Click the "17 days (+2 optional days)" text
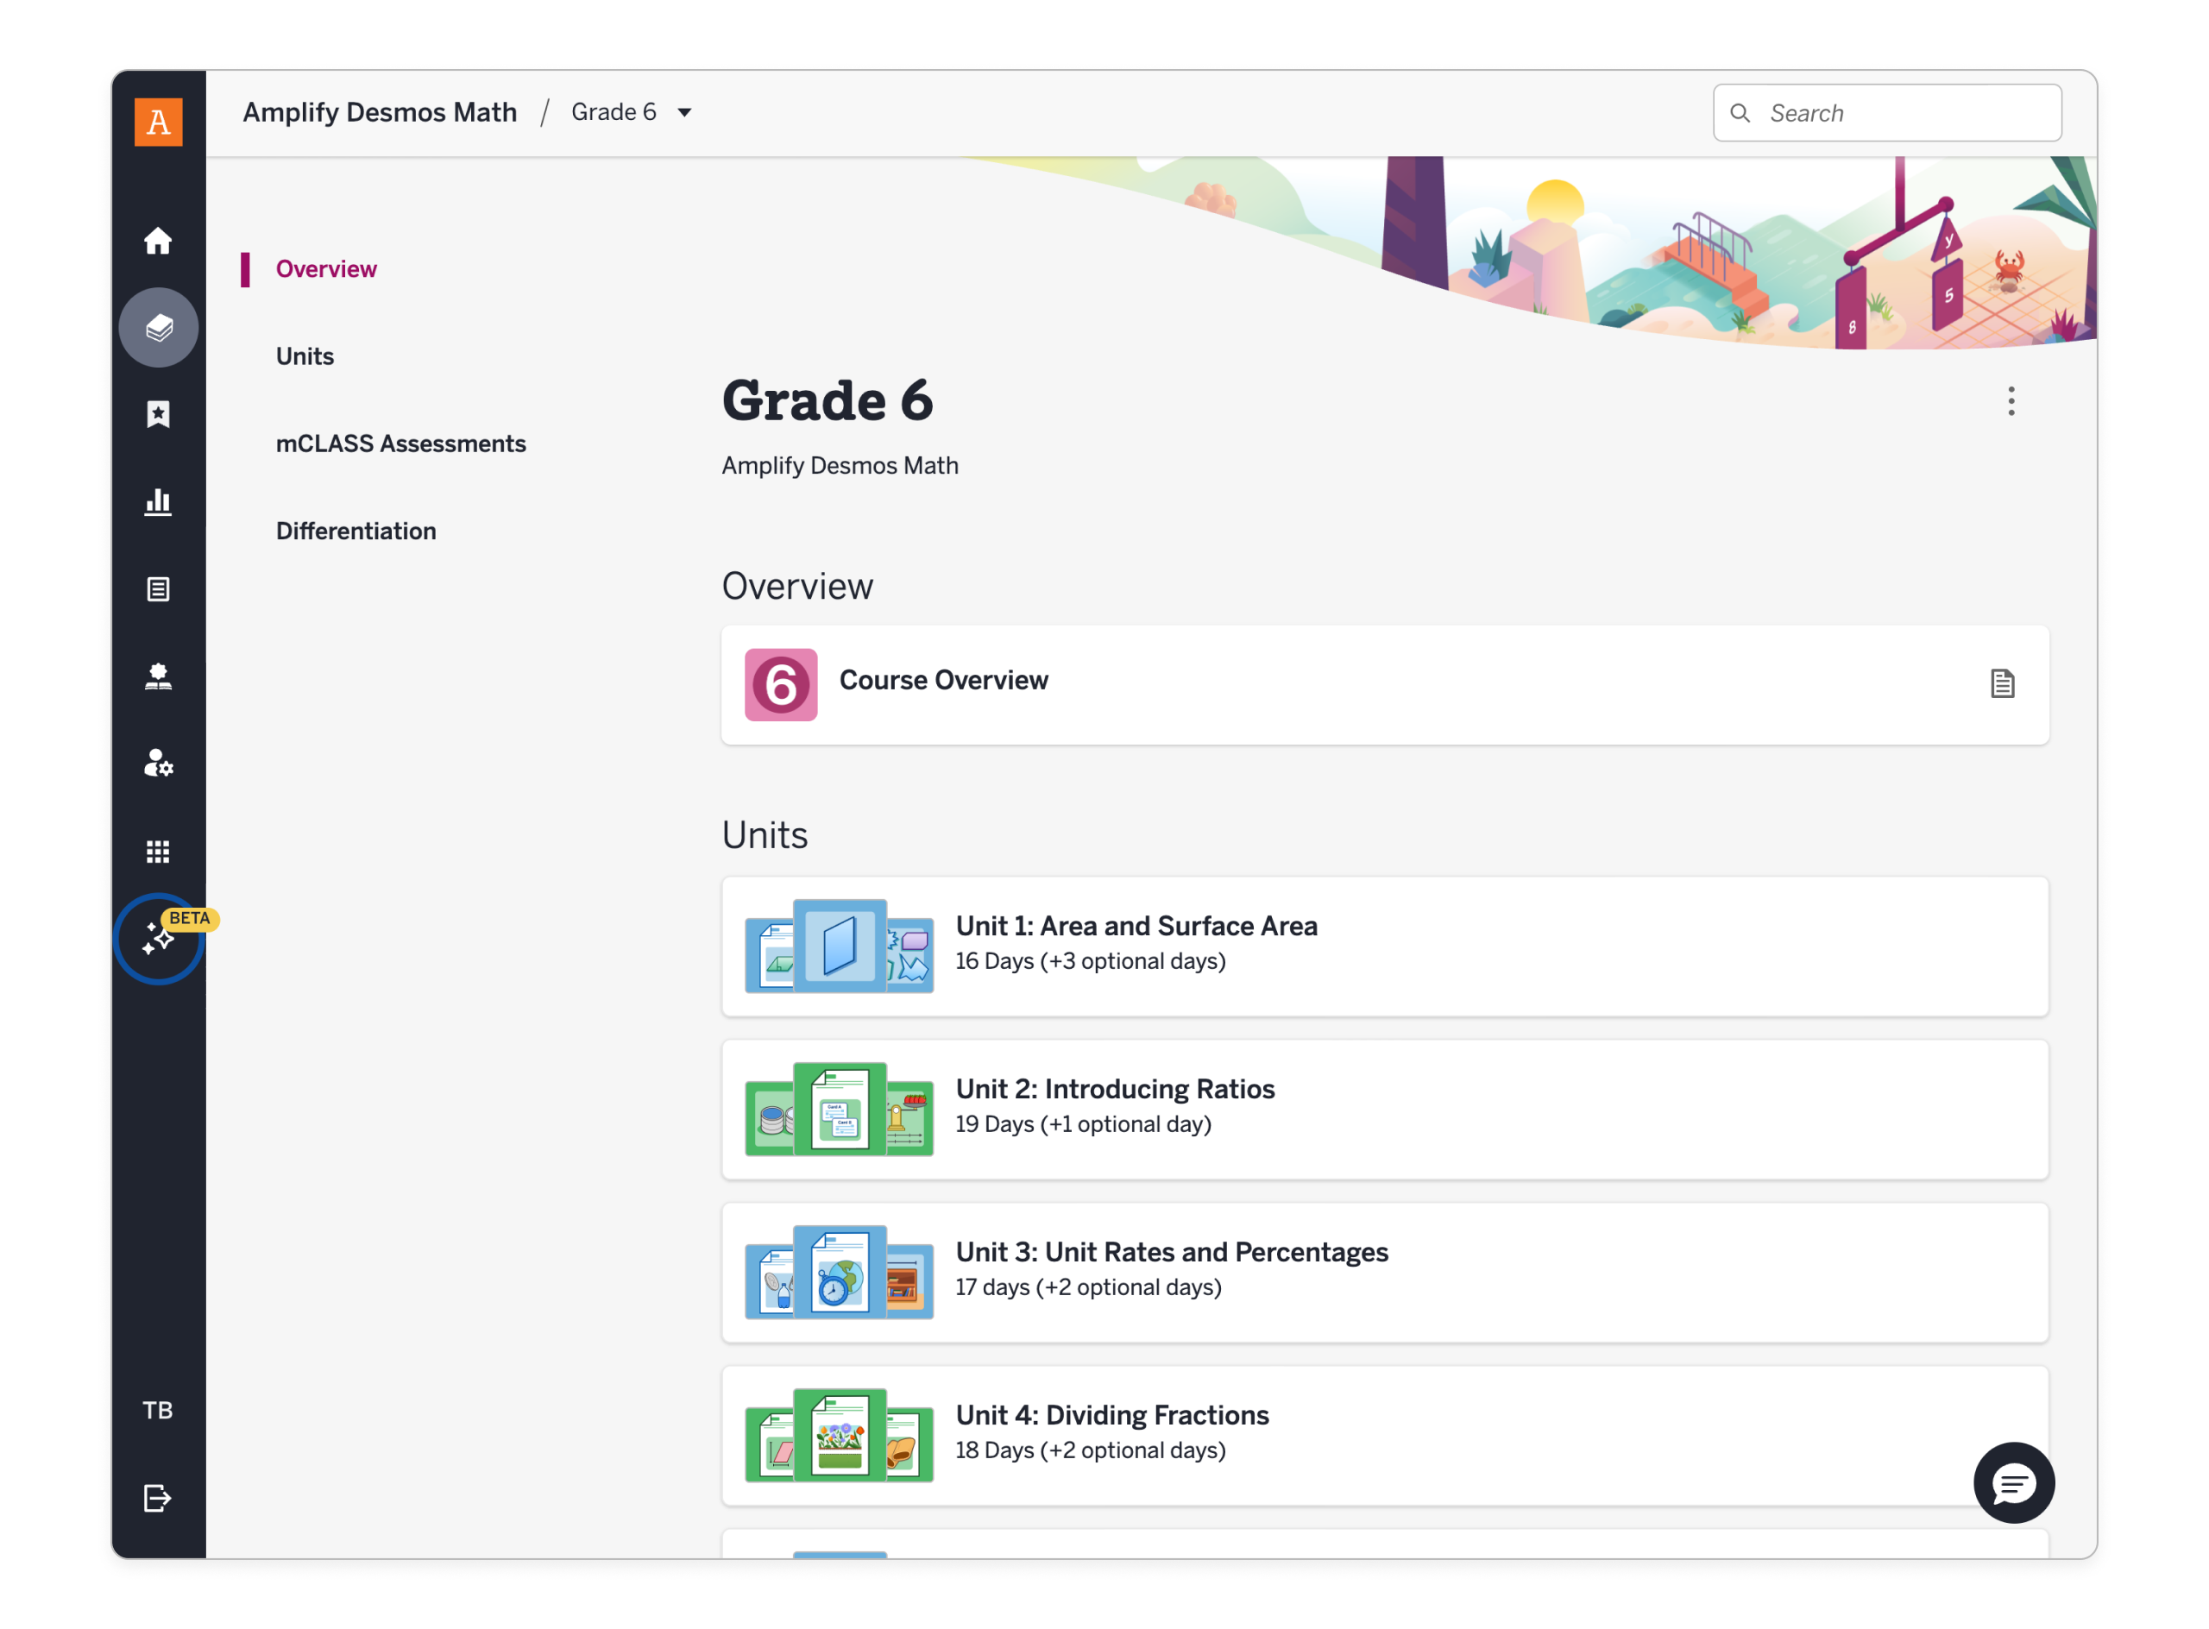Screen dimensions: 2209x1629 click(x=1091, y=1290)
